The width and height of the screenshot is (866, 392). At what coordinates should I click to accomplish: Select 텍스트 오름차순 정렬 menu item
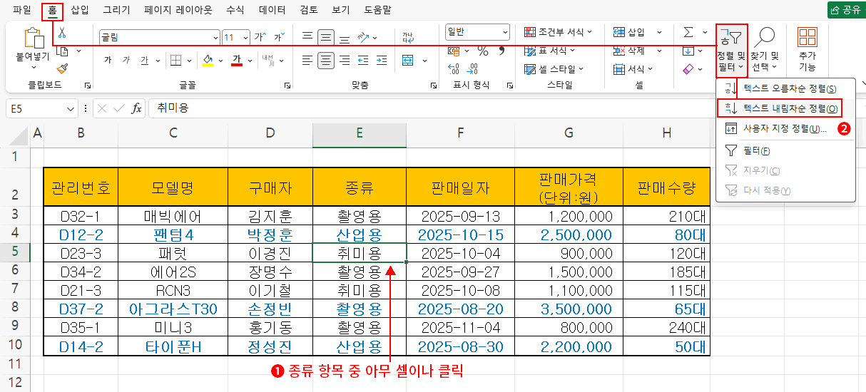click(x=785, y=88)
